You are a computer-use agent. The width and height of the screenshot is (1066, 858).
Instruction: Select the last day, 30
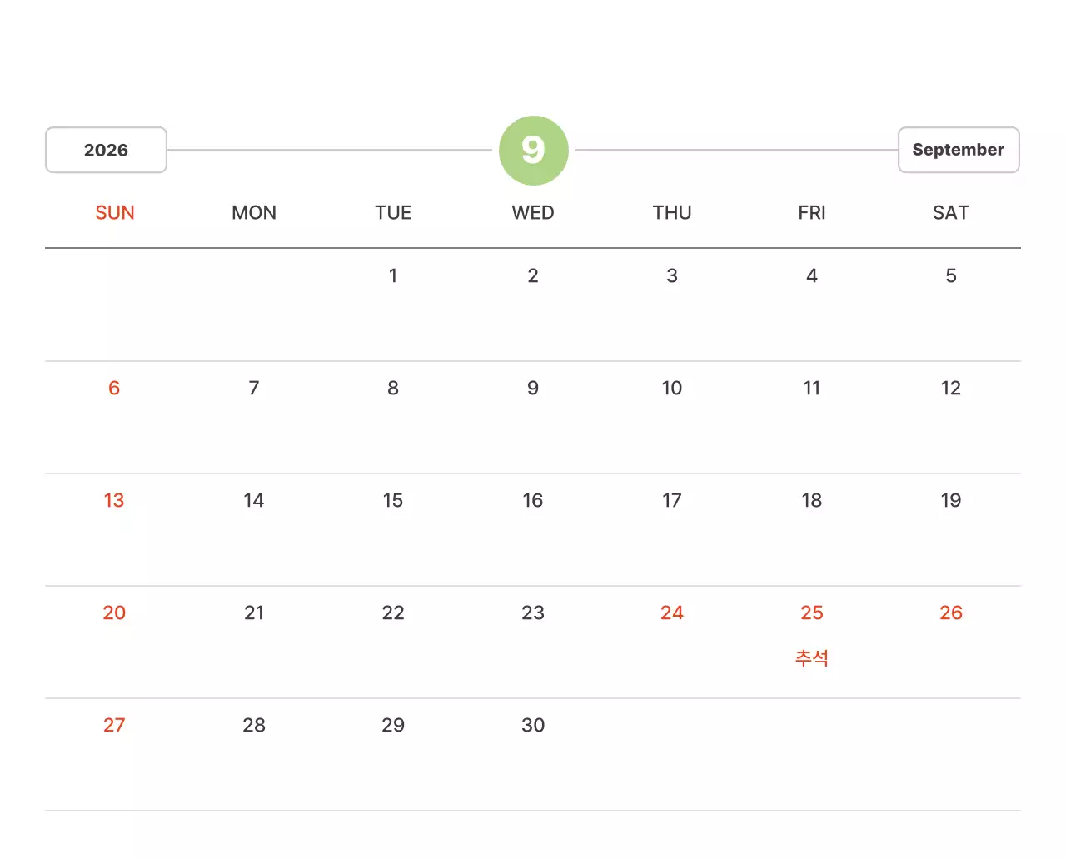pos(533,726)
